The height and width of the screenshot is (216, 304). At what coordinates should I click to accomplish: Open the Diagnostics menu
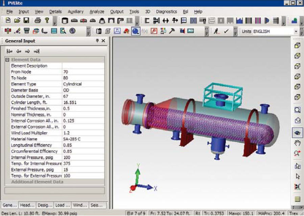(166, 11)
